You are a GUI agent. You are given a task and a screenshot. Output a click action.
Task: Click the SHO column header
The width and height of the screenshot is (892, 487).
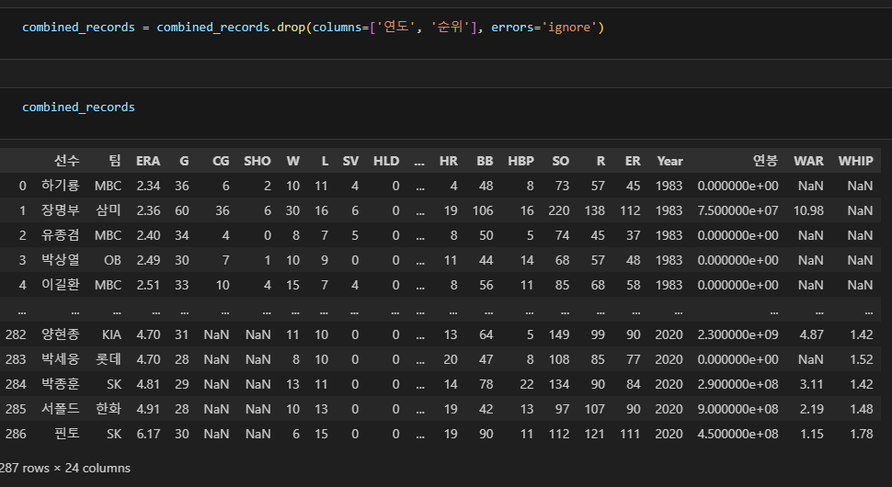[x=257, y=161]
